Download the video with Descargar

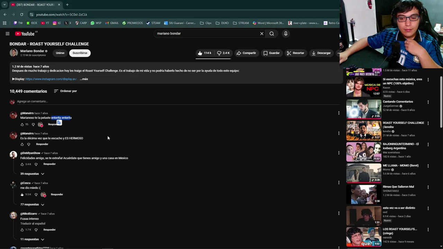tap(321, 53)
